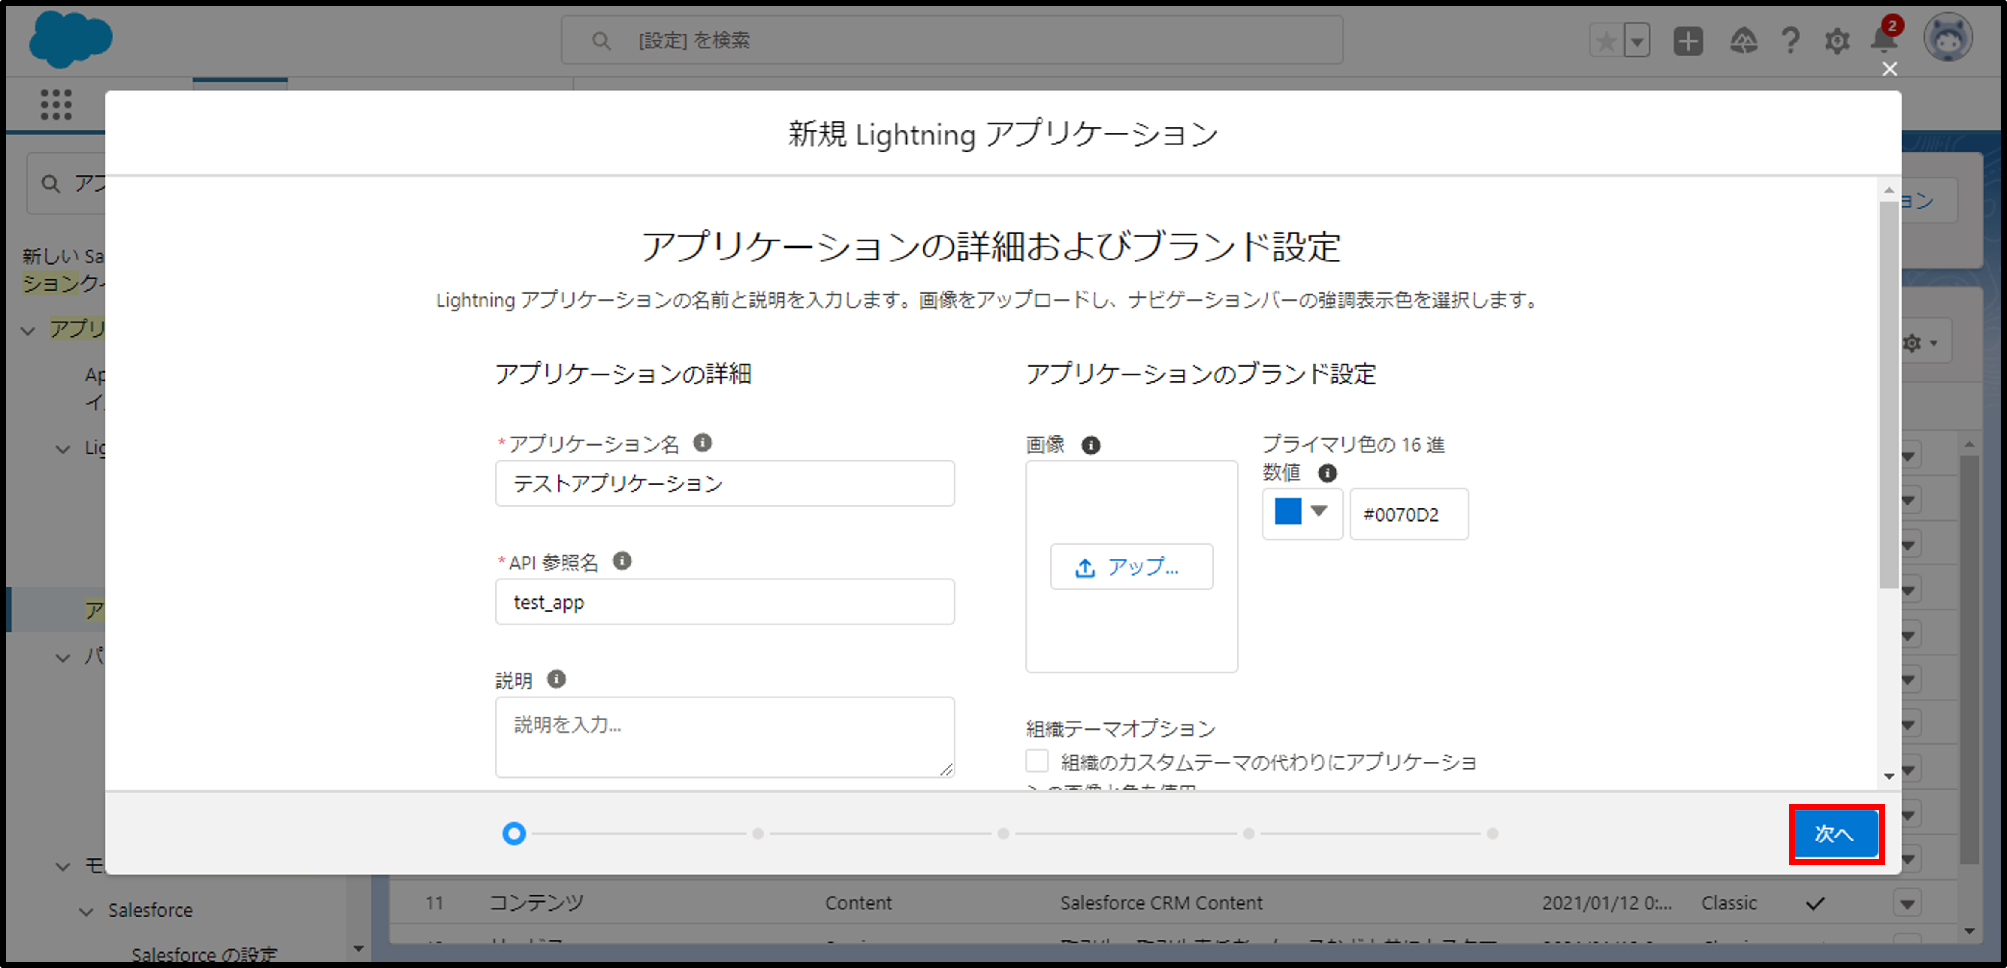Open the コンテンツ row action dropdown
This screenshot has width=2007, height=968.
tap(1906, 903)
